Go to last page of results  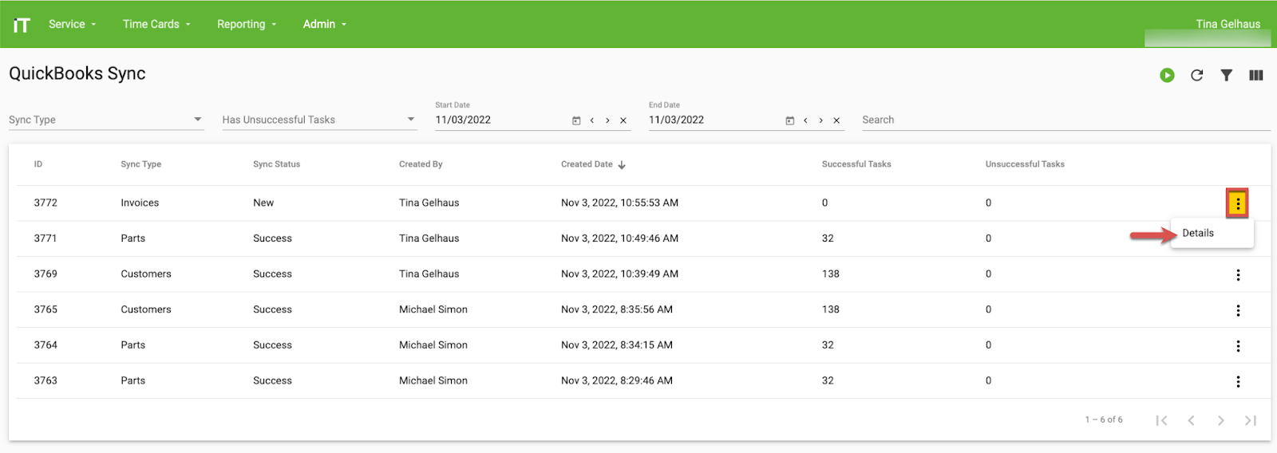(1251, 420)
